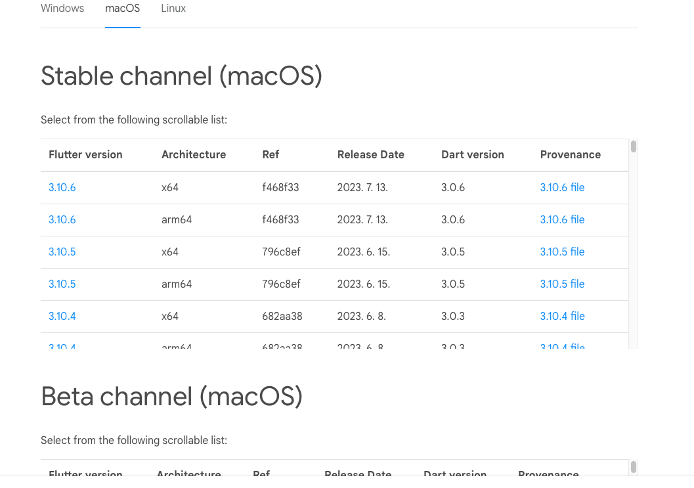Click x64 architecture cell for Flutter 3.10.6

tap(170, 188)
